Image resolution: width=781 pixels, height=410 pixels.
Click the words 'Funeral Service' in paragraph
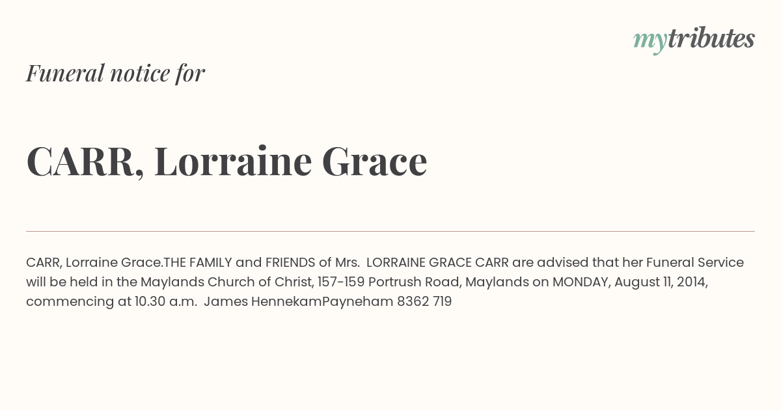[694, 263]
